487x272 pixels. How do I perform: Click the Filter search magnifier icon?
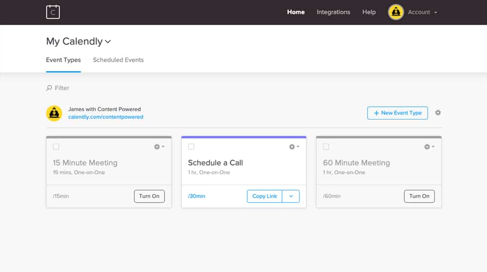[x=49, y=88]
